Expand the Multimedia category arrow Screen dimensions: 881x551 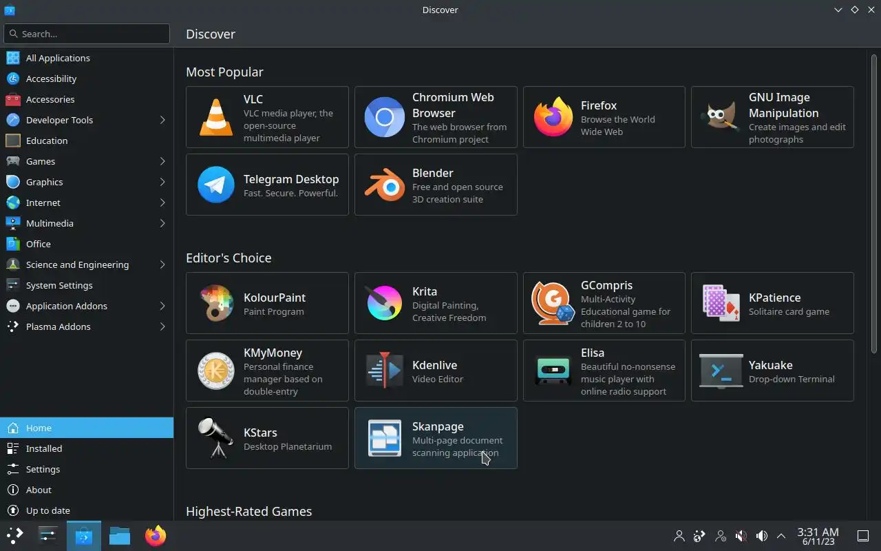click(162, 223)
